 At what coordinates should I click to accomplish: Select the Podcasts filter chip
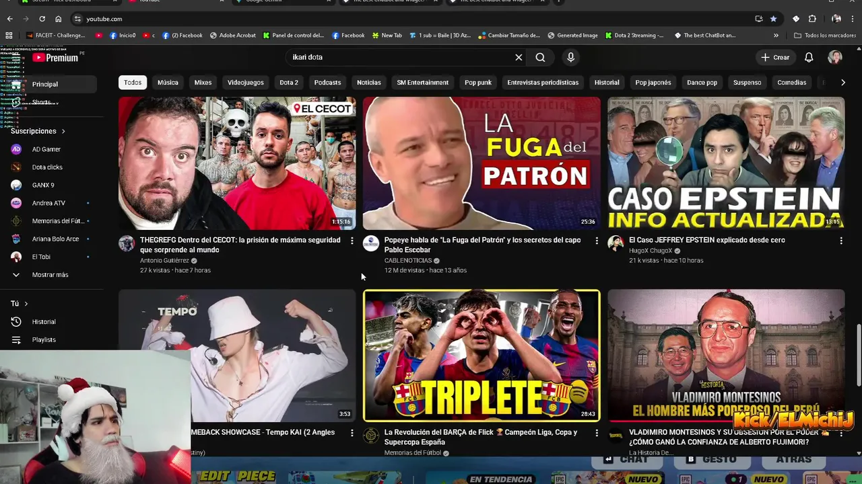click(x=327, y=82)
